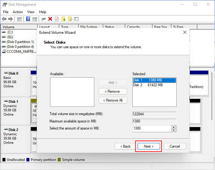Click the < Back button
Screen dimensions: 215x170
coord(125,146)
